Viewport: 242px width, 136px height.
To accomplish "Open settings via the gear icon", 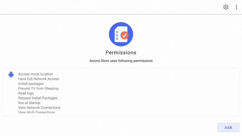I will (226, 7).
